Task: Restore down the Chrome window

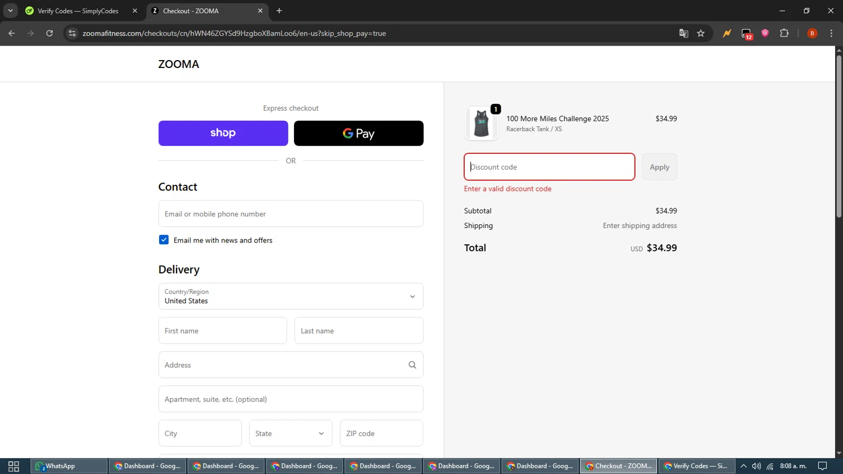Action: pos(806,11)
